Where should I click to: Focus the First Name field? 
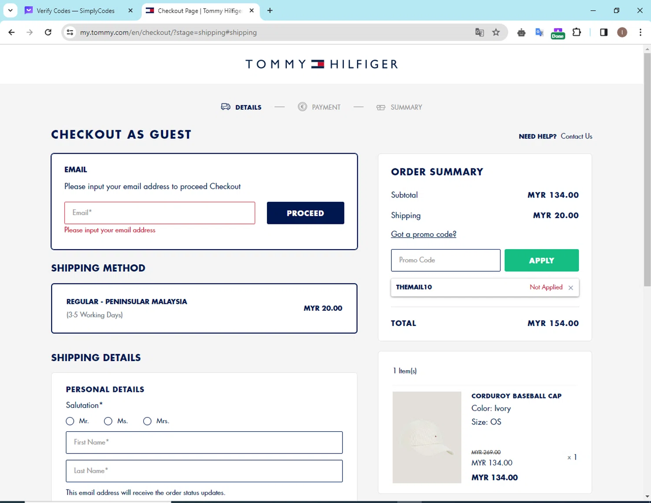204,442
